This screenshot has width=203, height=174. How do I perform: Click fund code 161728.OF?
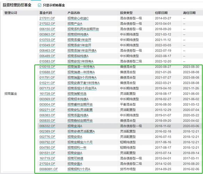click(47, 94)
